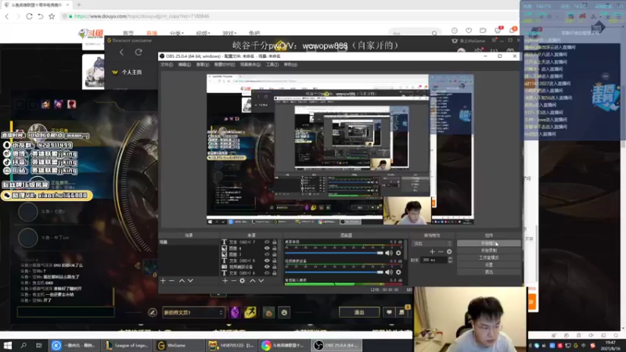Image resolution: width=626 pixels, height=352 pixels.
Task: Toggle visibility of source 图像 4
Action: pyautogui.click(x=267, y=248)
